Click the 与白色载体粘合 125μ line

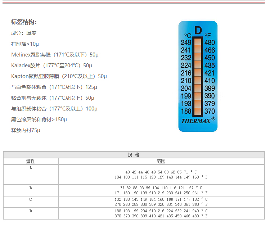click(x=54, y=87)
